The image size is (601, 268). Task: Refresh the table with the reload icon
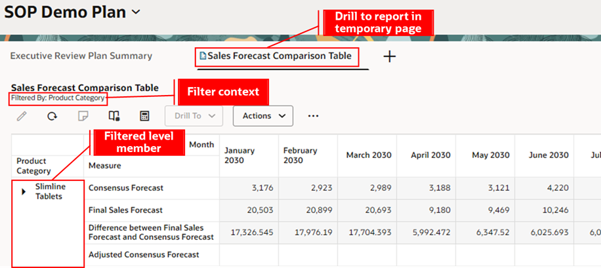52,116
